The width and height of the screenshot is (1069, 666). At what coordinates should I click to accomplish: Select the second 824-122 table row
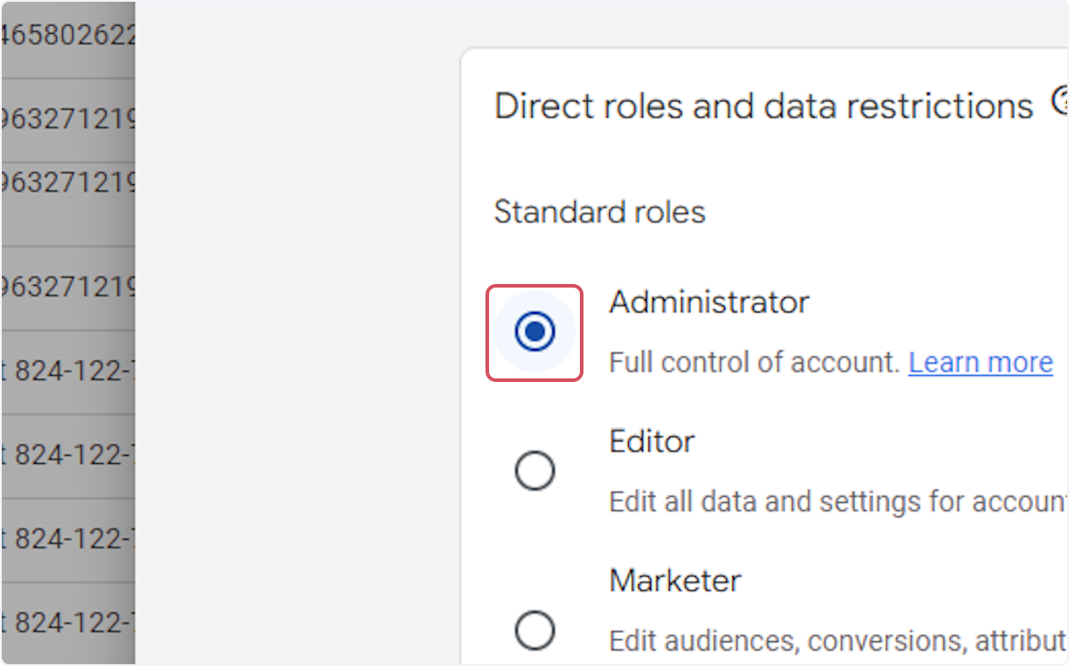point(68,455)
